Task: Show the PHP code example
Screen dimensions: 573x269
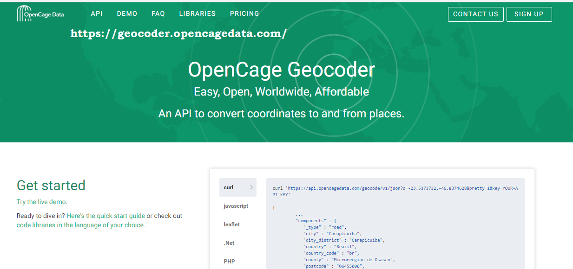Action: (230, 261)
